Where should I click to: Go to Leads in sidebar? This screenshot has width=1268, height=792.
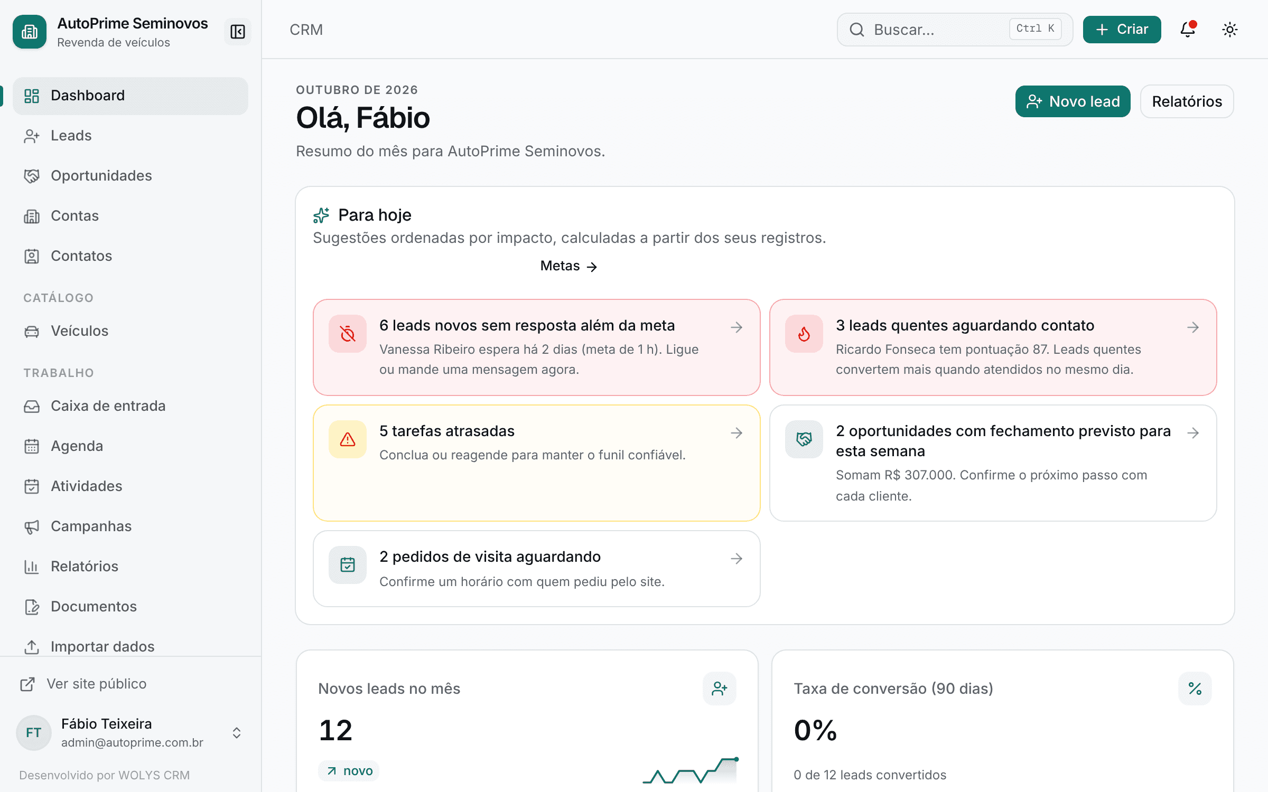pyautogui.click(x=130, y=136)
